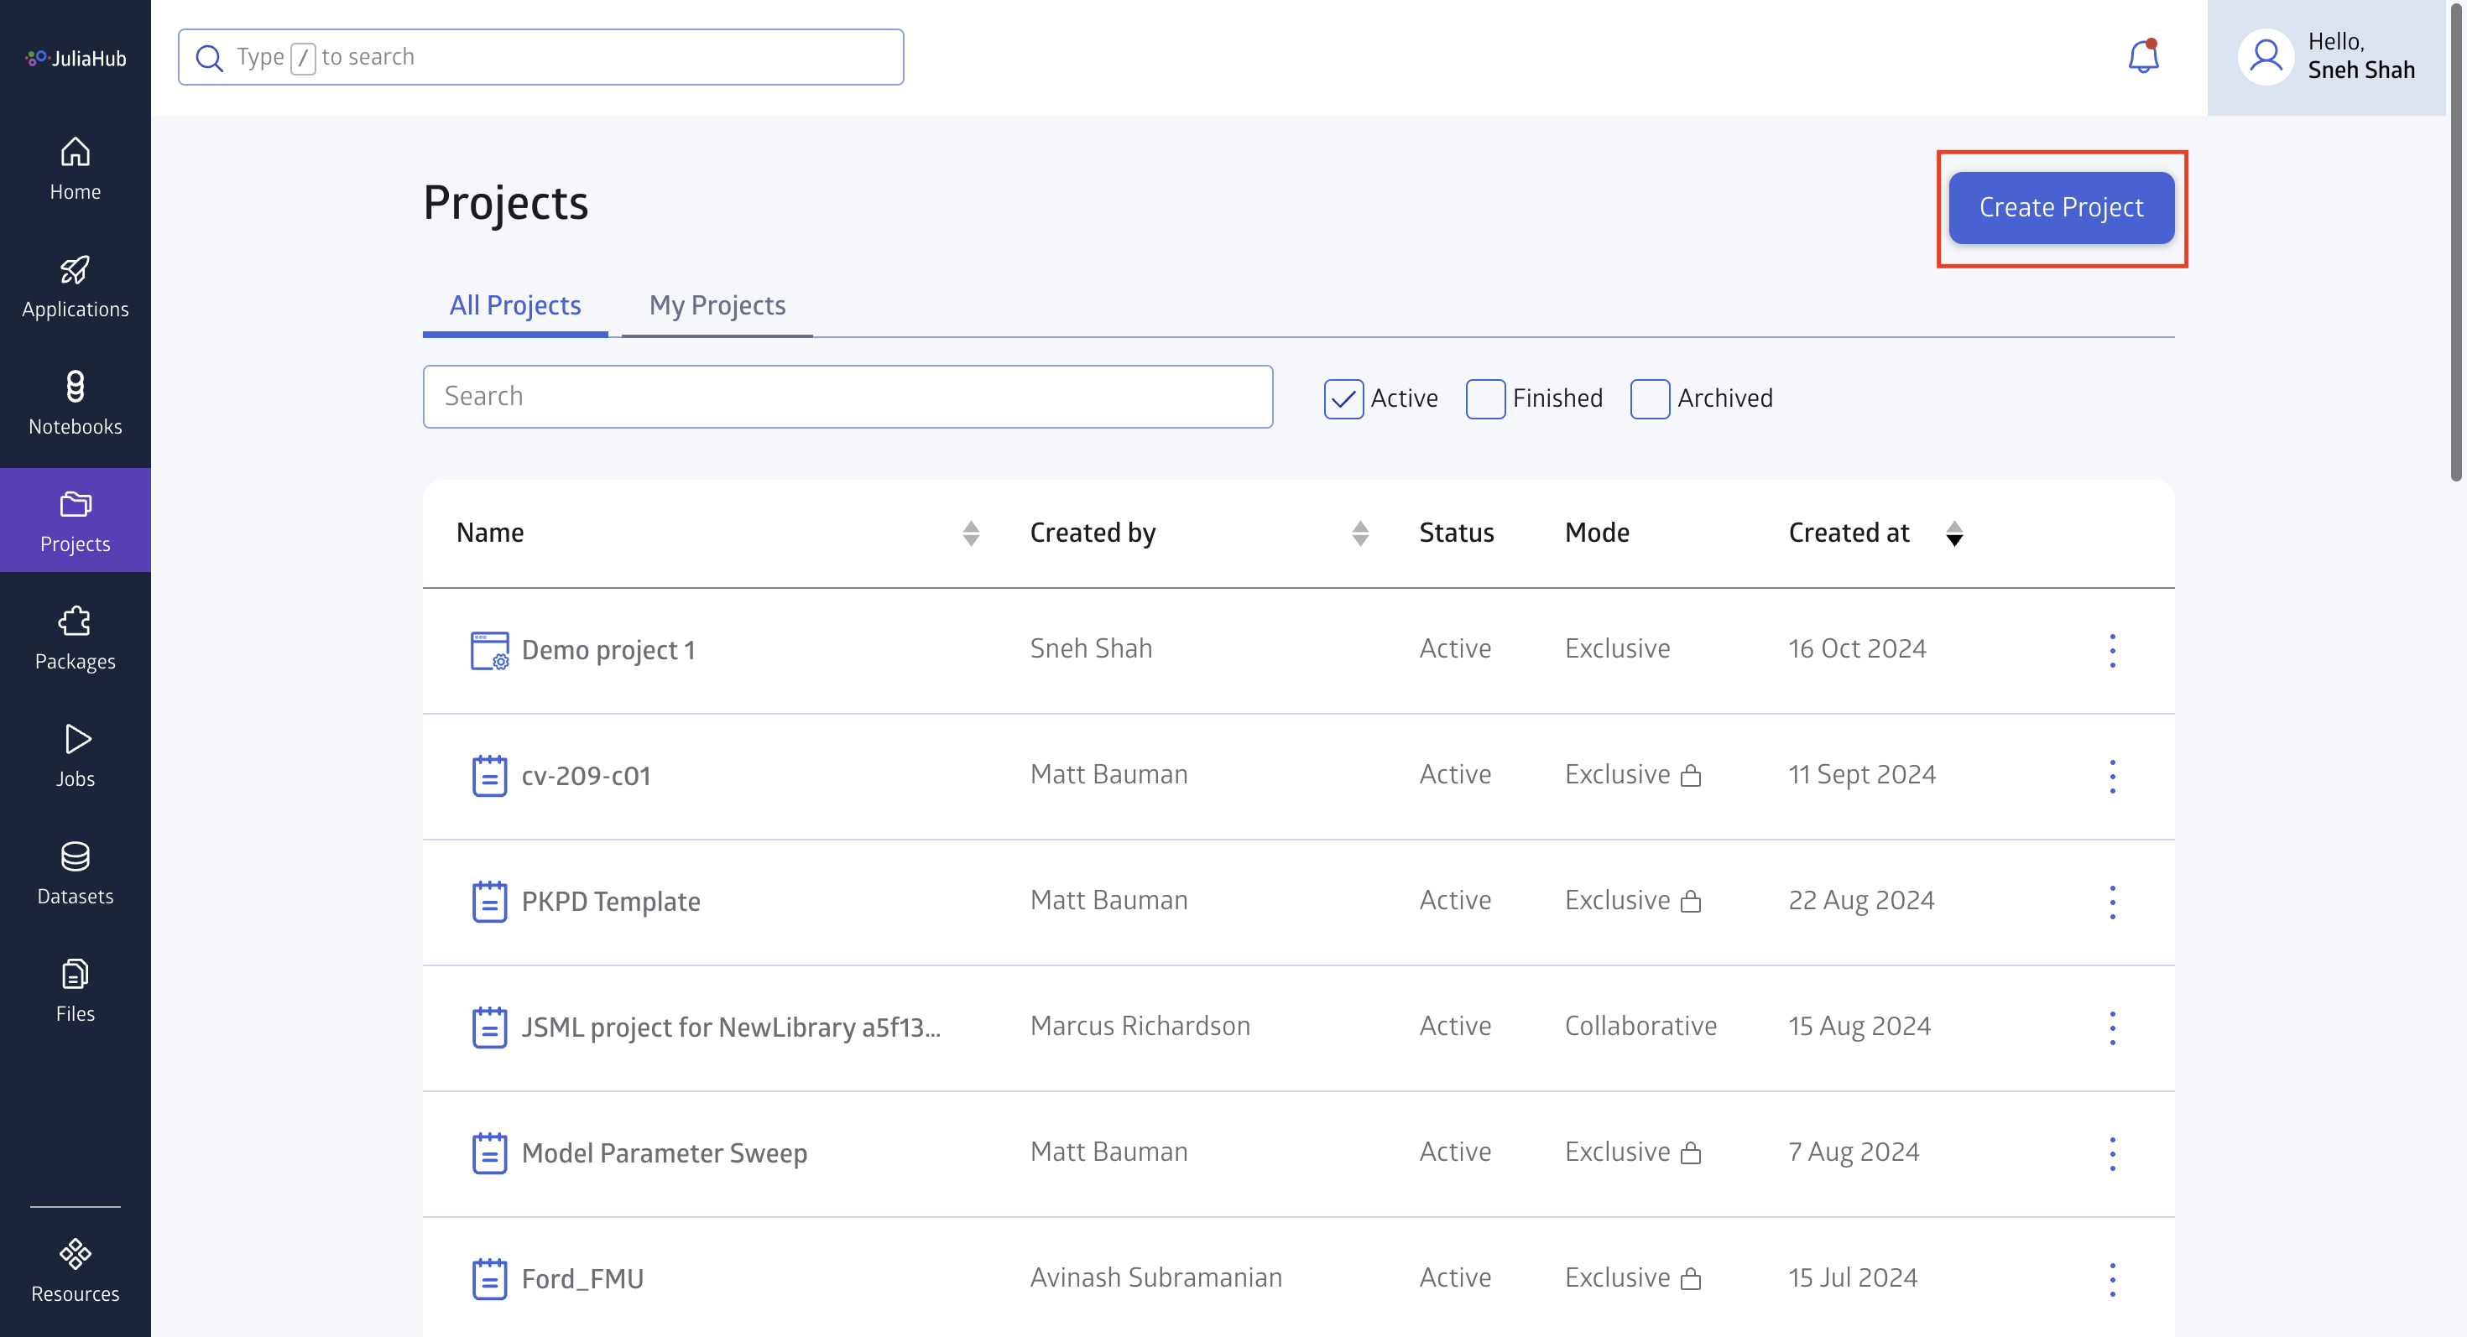The image size is (2467, 1337).
Task: Enable the Archived projects filter
Action: [x=1649, y=397]
